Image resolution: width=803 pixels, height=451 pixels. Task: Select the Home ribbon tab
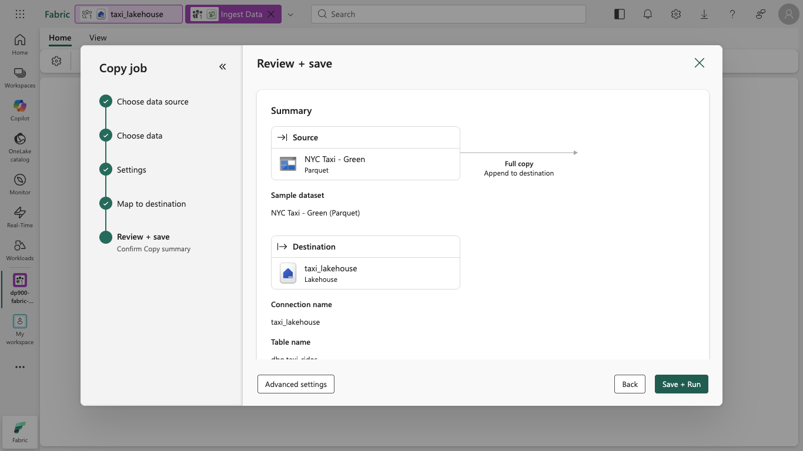[60, 38]
